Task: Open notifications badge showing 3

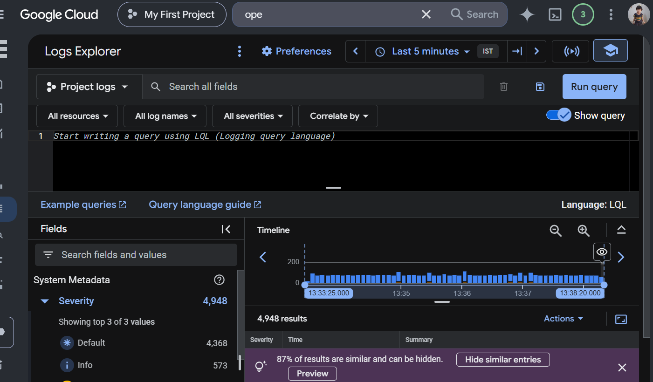Action: (583, 14)
